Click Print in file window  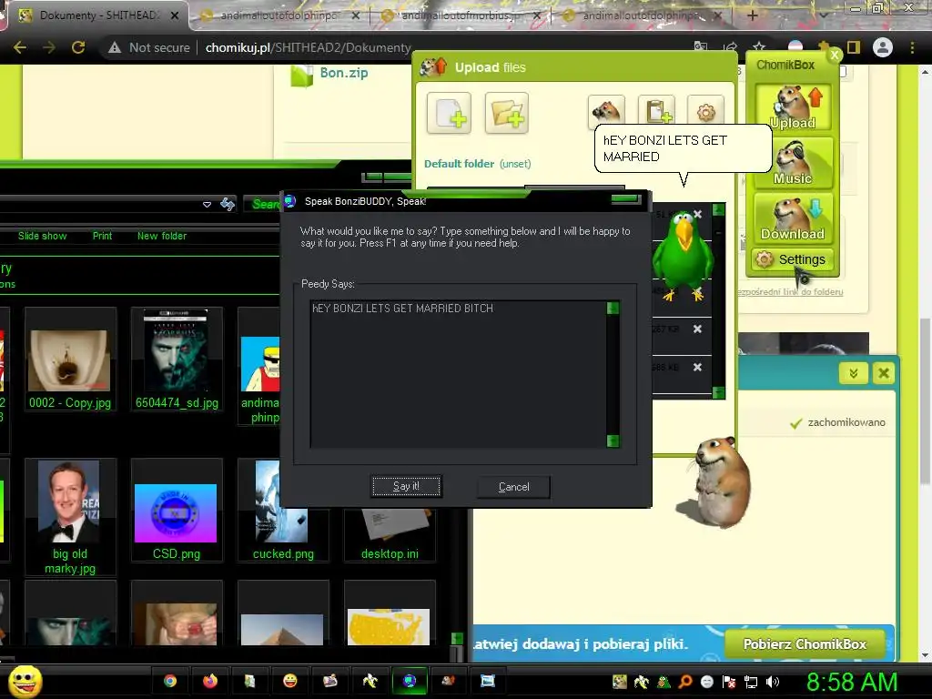pos(102,236)
